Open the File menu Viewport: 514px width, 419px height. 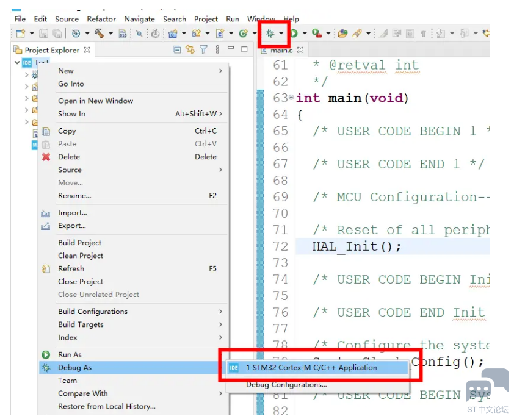pyautogui.click(x=20, y=19)
